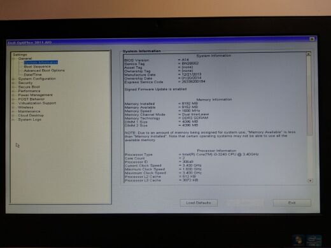331x248 pixels.
Task: Click the Memory Installed value 8192 MB
Action: 190,104
